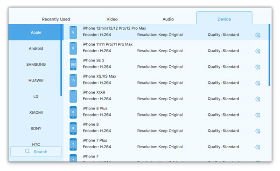This screenshot has height=171, width=280.
Task: Select the iPhone X/XR title
Action: click(94, 92)
